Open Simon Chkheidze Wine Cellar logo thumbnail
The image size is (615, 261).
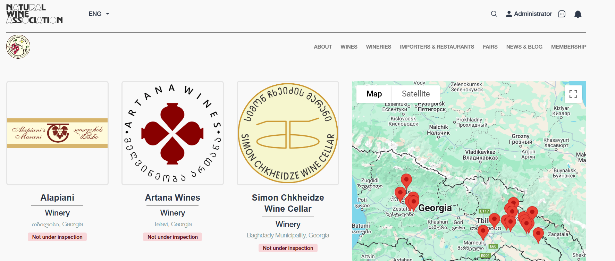point(288,133)
